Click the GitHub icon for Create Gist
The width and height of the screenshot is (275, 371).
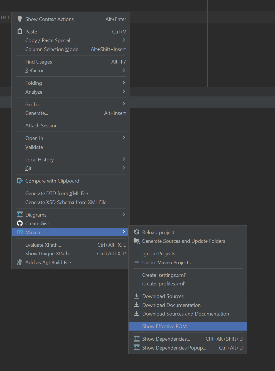pos(20,223)
